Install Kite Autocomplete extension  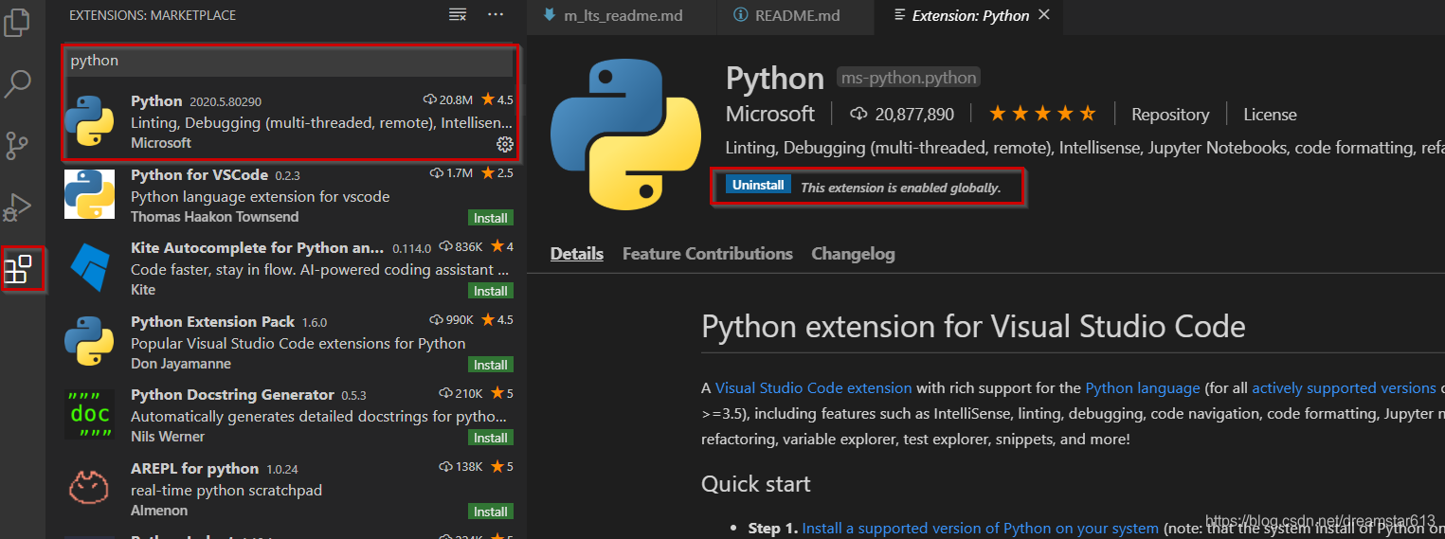pos(491,291)
